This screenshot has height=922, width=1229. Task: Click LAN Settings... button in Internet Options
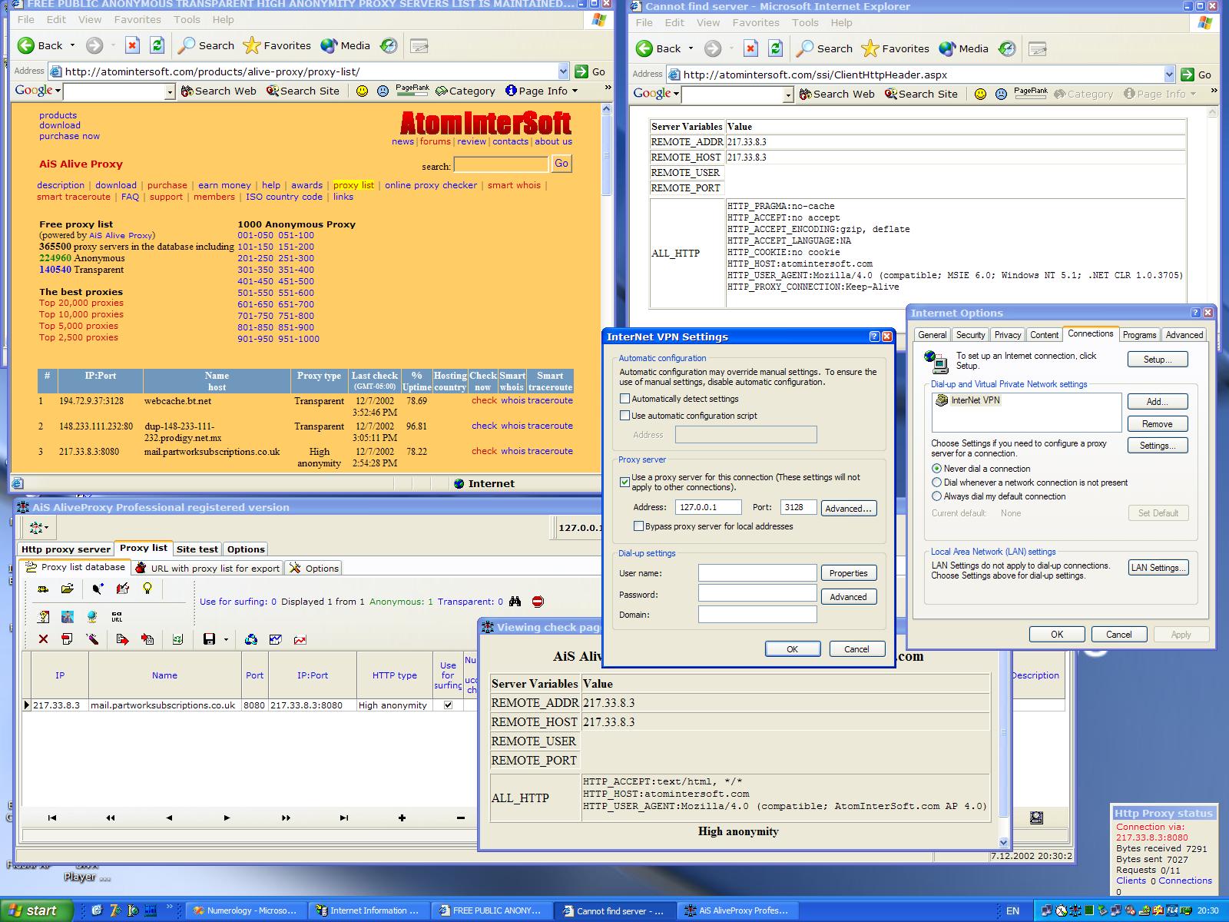coord(1158,568)
